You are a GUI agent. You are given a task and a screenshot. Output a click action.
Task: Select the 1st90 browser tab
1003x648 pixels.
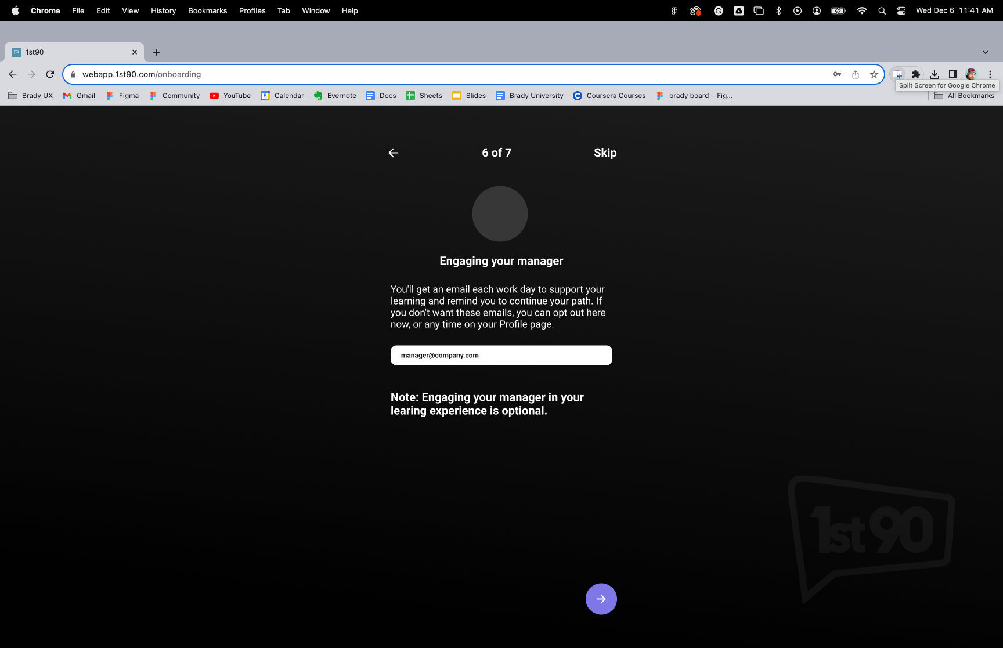click(x=74, y=52)
